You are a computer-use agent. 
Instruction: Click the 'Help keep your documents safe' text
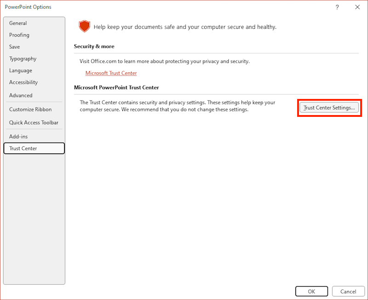tap(185, 27)
